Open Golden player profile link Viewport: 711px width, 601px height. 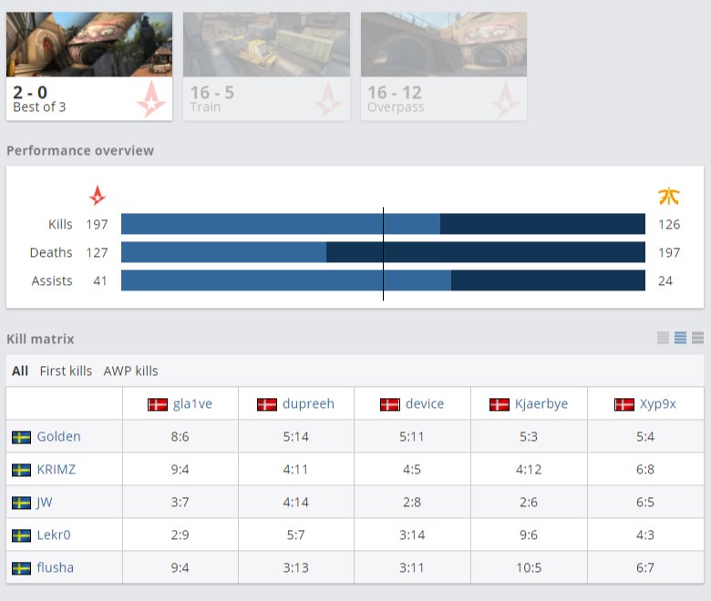(58, 436)
